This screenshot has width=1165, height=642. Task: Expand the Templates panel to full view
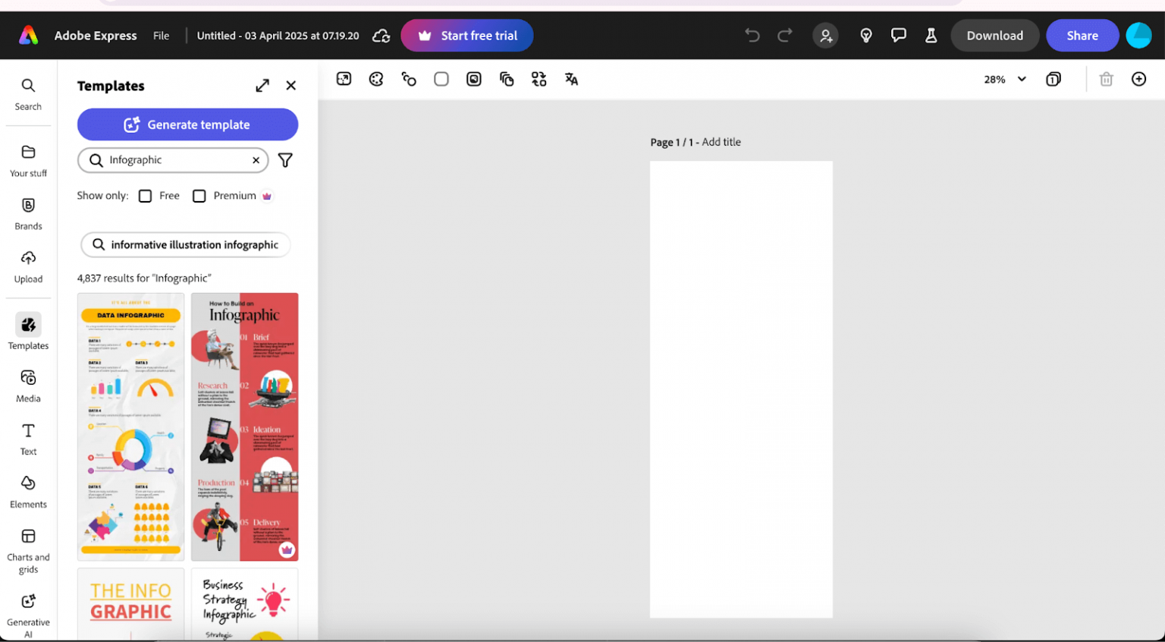pos(262,85)
